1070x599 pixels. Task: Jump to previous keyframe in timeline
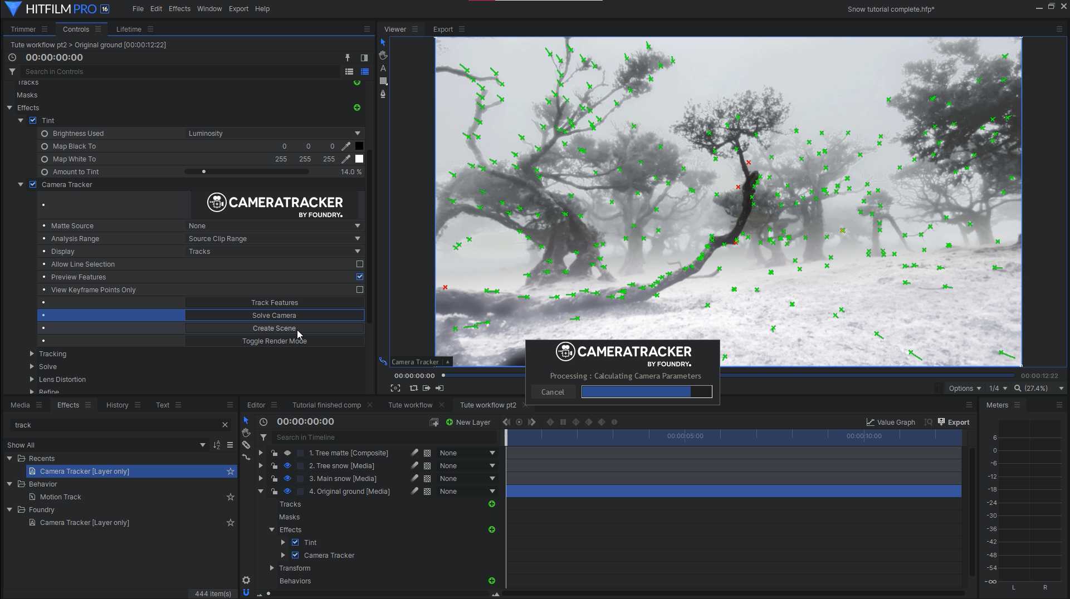506,423
